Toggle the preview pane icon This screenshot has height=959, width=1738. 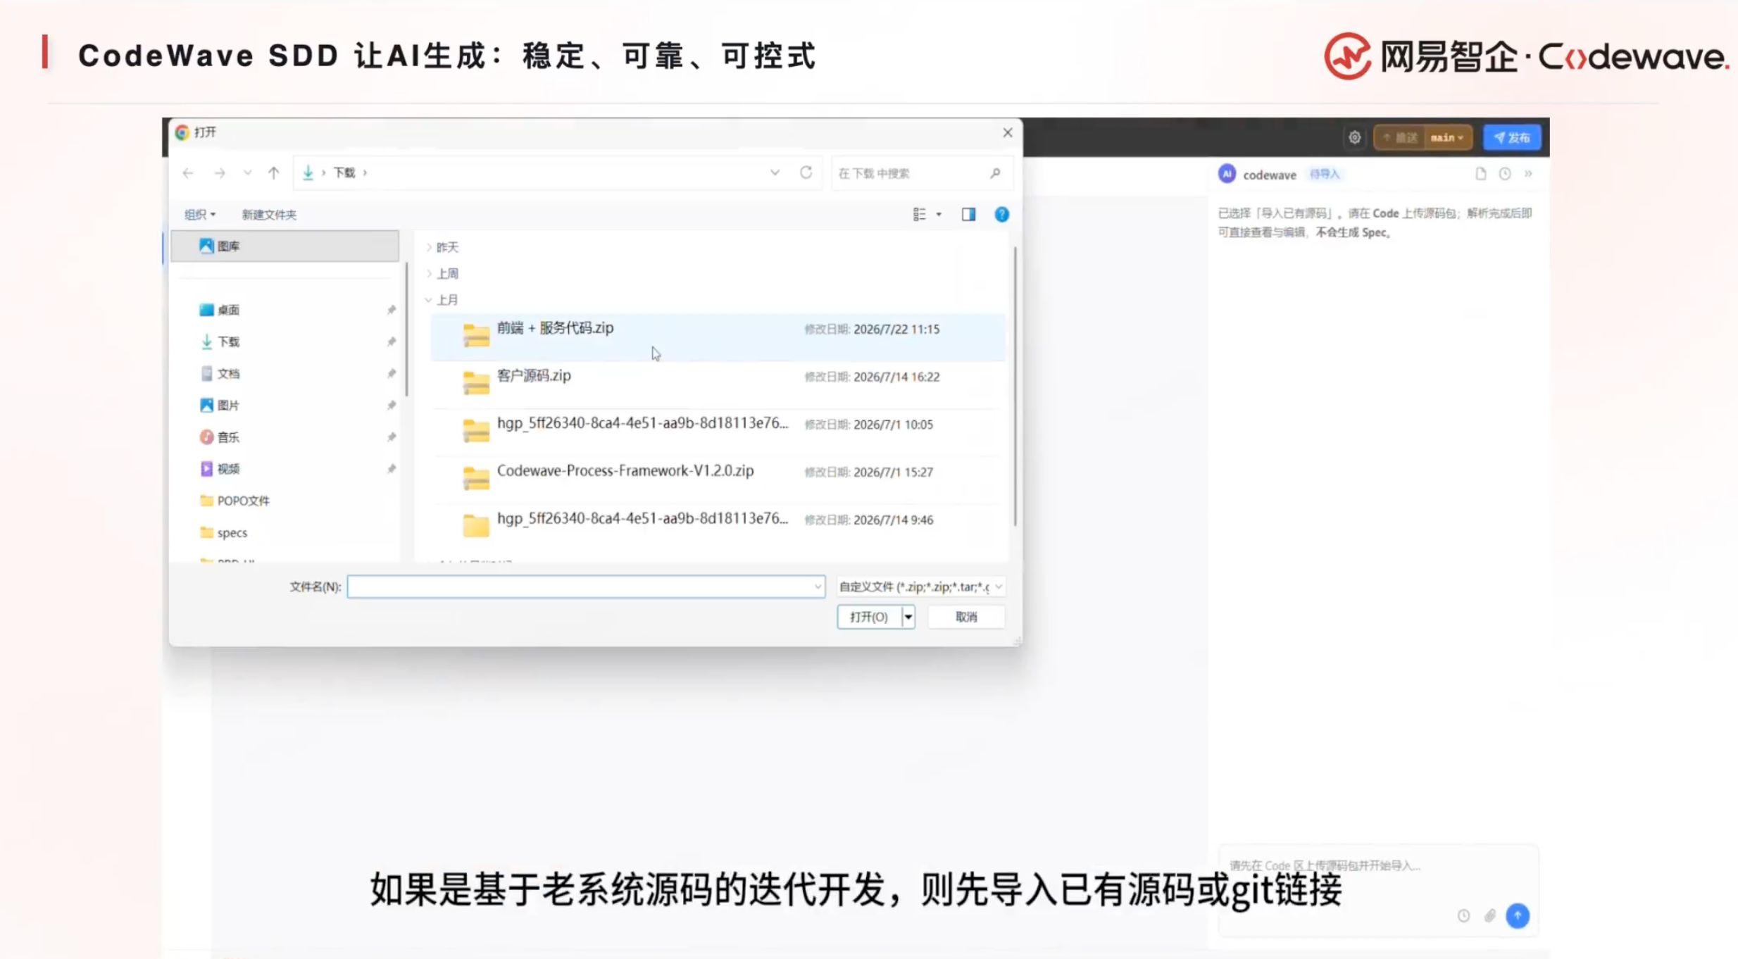click(968, 214)
